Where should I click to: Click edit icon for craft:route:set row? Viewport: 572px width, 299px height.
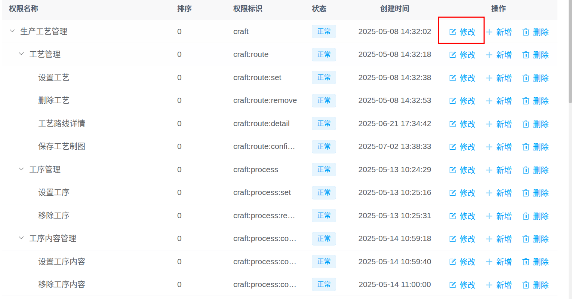(x=452, y=78)
